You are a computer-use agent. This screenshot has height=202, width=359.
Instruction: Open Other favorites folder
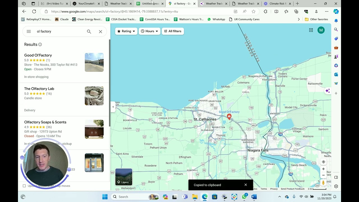tap(316, 19)
